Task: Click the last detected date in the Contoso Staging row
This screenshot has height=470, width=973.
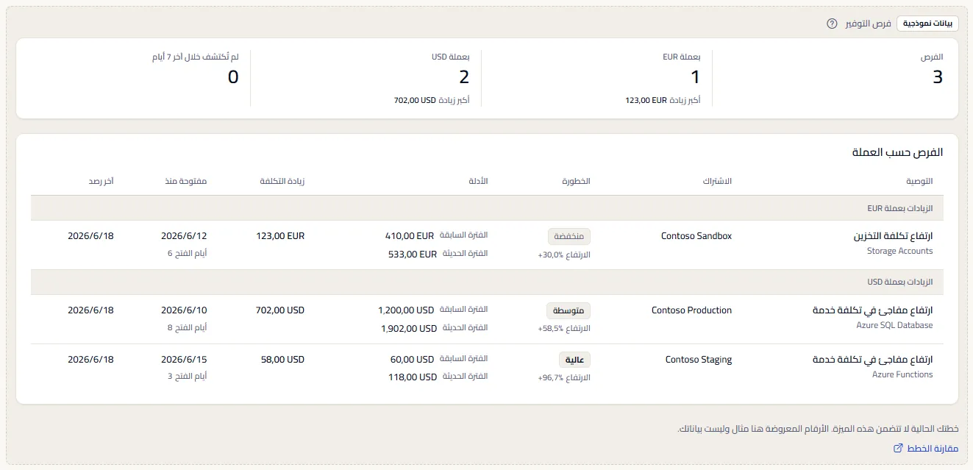Action: point(90,360)
